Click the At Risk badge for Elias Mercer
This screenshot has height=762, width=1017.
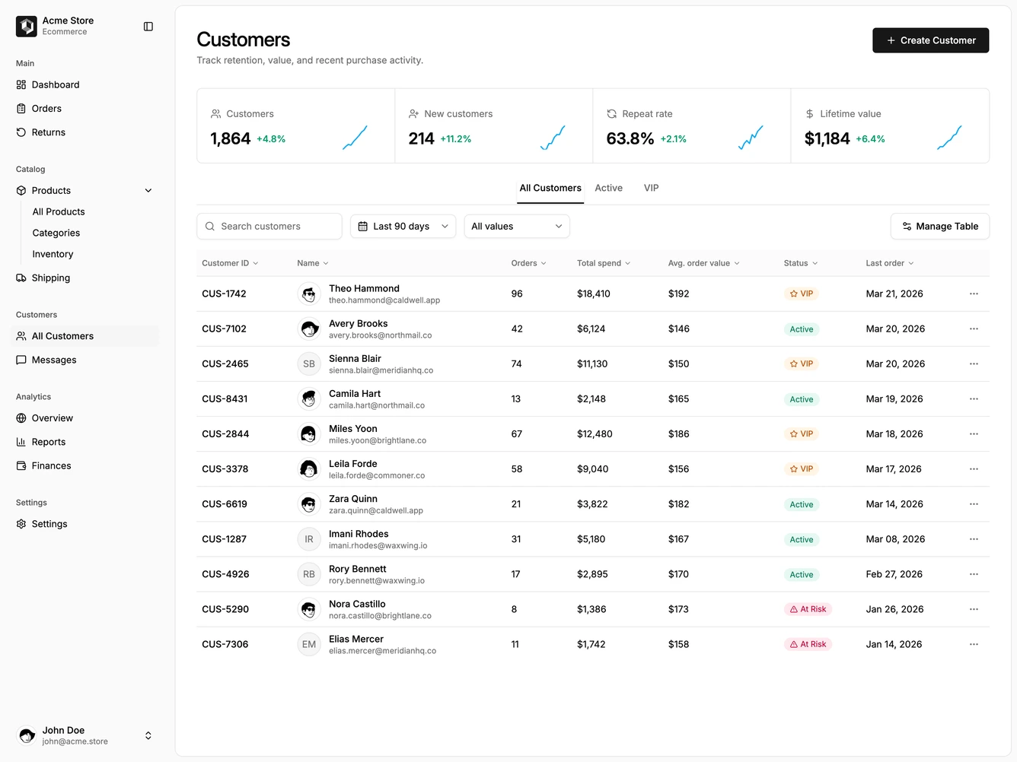coord(808,644)
